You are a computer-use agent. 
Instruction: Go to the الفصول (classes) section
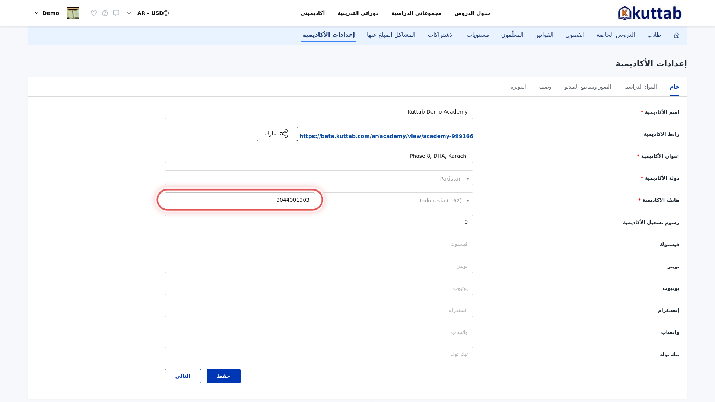(575, 35)
